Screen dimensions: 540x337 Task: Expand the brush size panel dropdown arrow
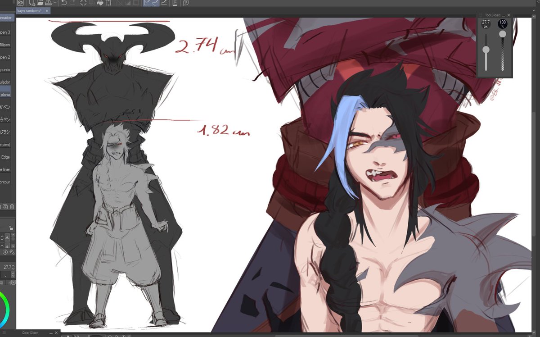pos(13,282)
